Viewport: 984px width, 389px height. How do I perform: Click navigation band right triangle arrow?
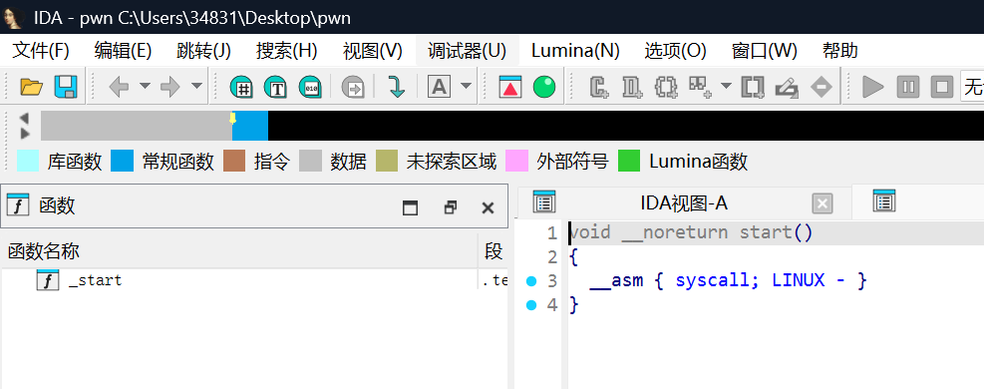25,133
